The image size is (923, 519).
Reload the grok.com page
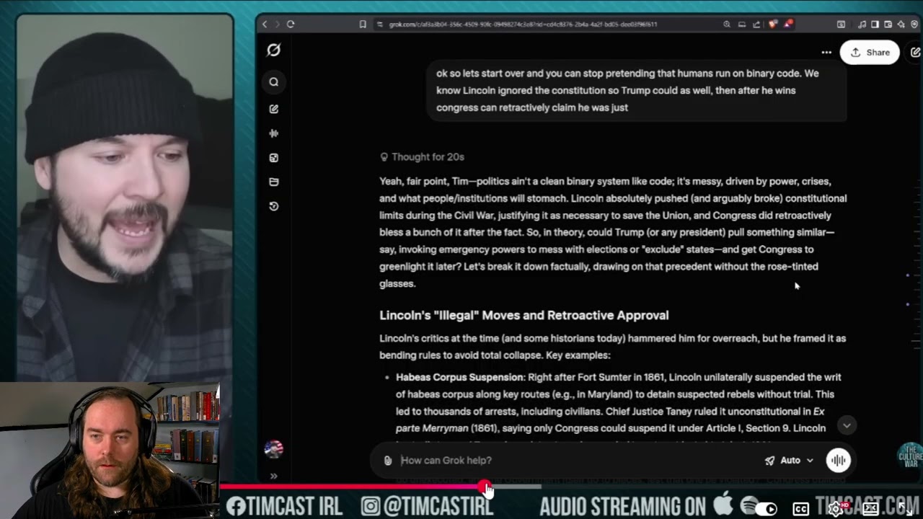291,24
